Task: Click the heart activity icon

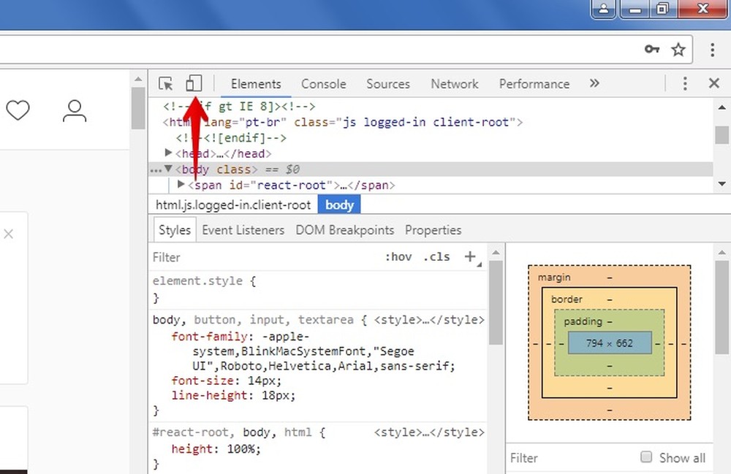Action: pyautogui.click(x=18, y=110)
